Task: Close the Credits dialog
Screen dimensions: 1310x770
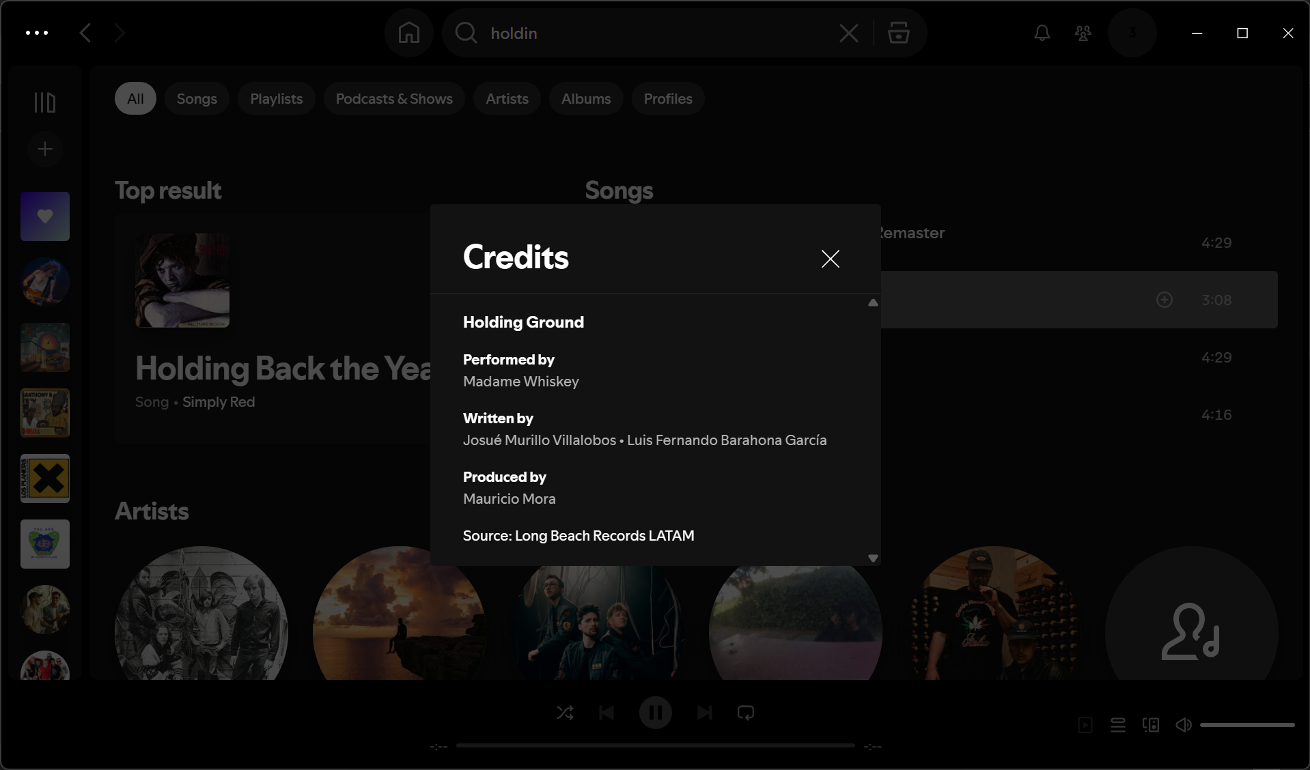Action: (830, 259)
